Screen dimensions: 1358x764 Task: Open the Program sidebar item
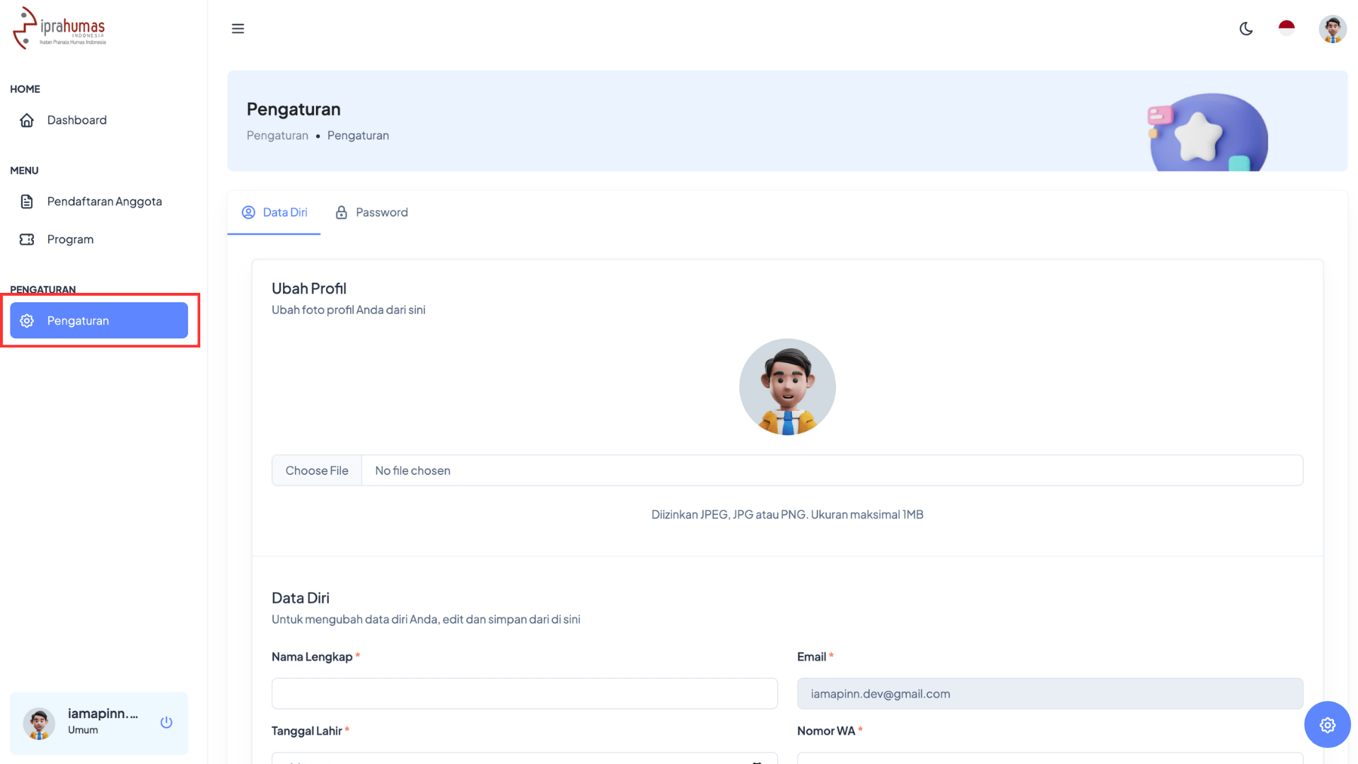(70, 239)
